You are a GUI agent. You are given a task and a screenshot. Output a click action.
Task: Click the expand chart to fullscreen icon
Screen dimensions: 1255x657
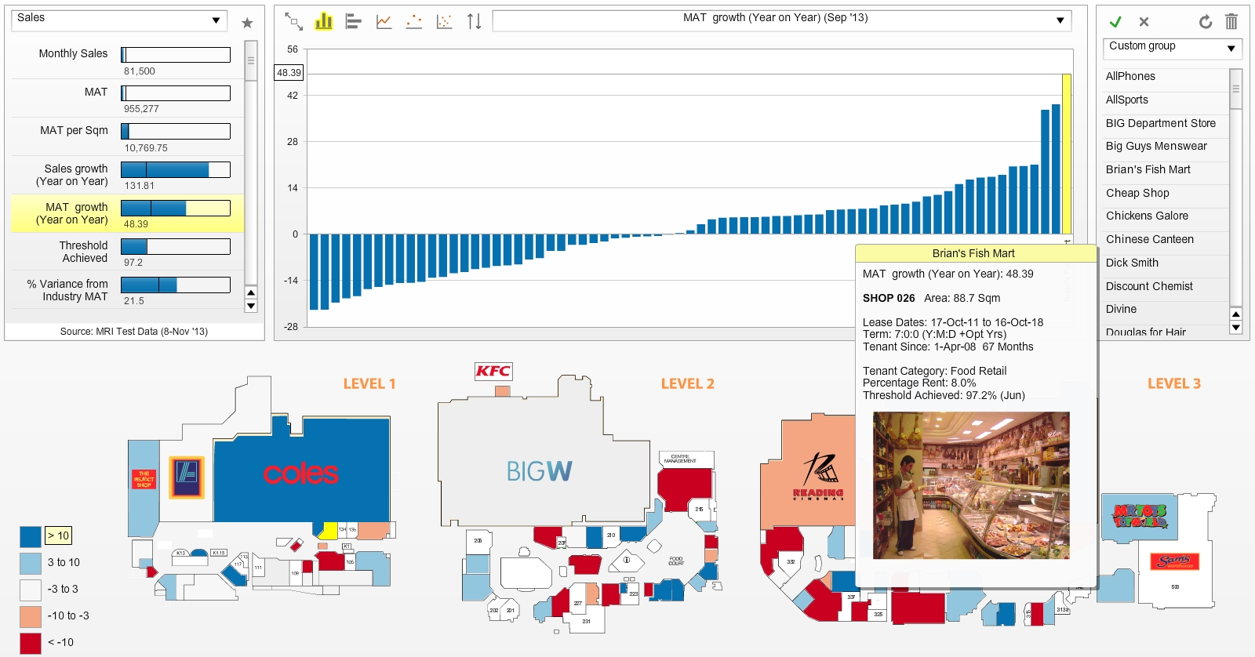[x=293, y=22]
